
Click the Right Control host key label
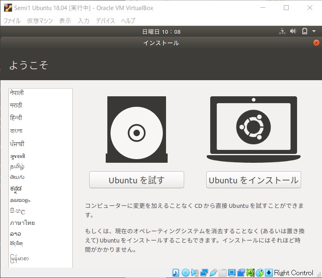click(293, 273)
